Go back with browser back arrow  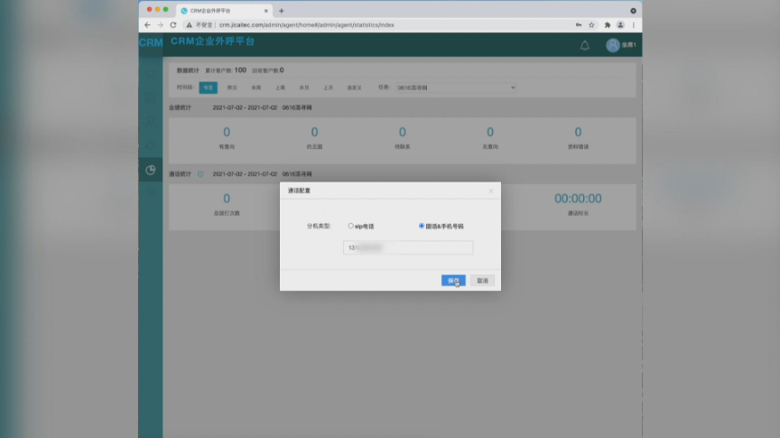(x=147, y=25)
